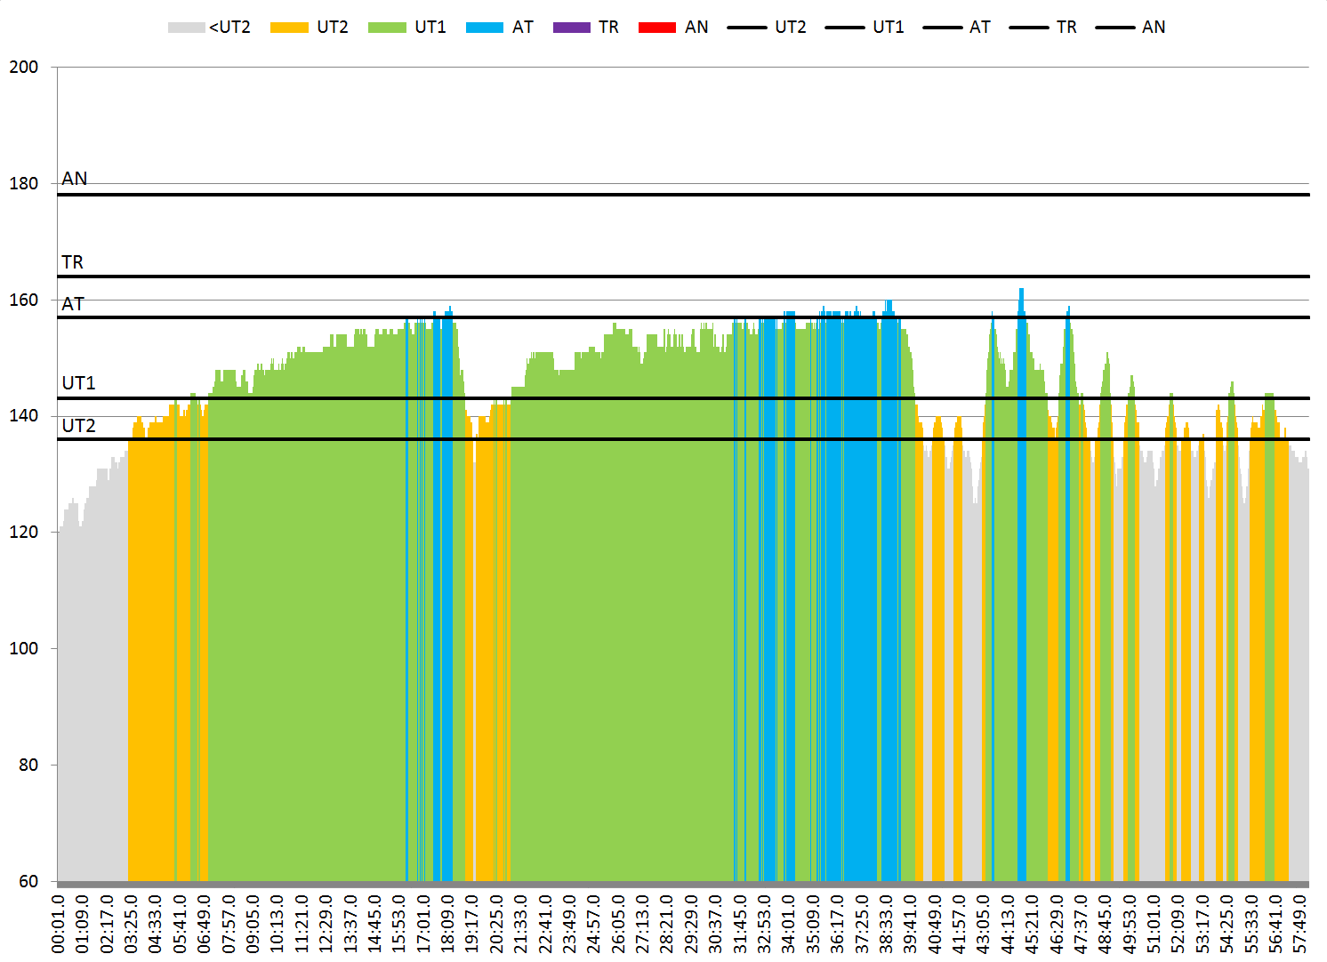Select the black line legend marker for TR

pyautogui.click(x=1028, y=28)
